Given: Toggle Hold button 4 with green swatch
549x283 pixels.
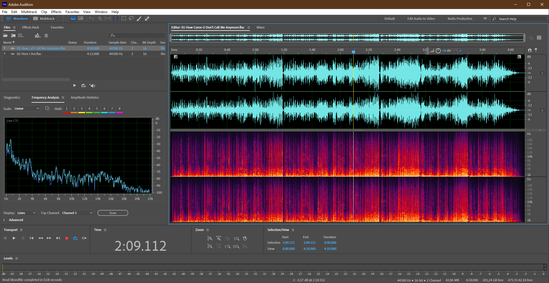Looking at the screenshot, I should 89,109.
